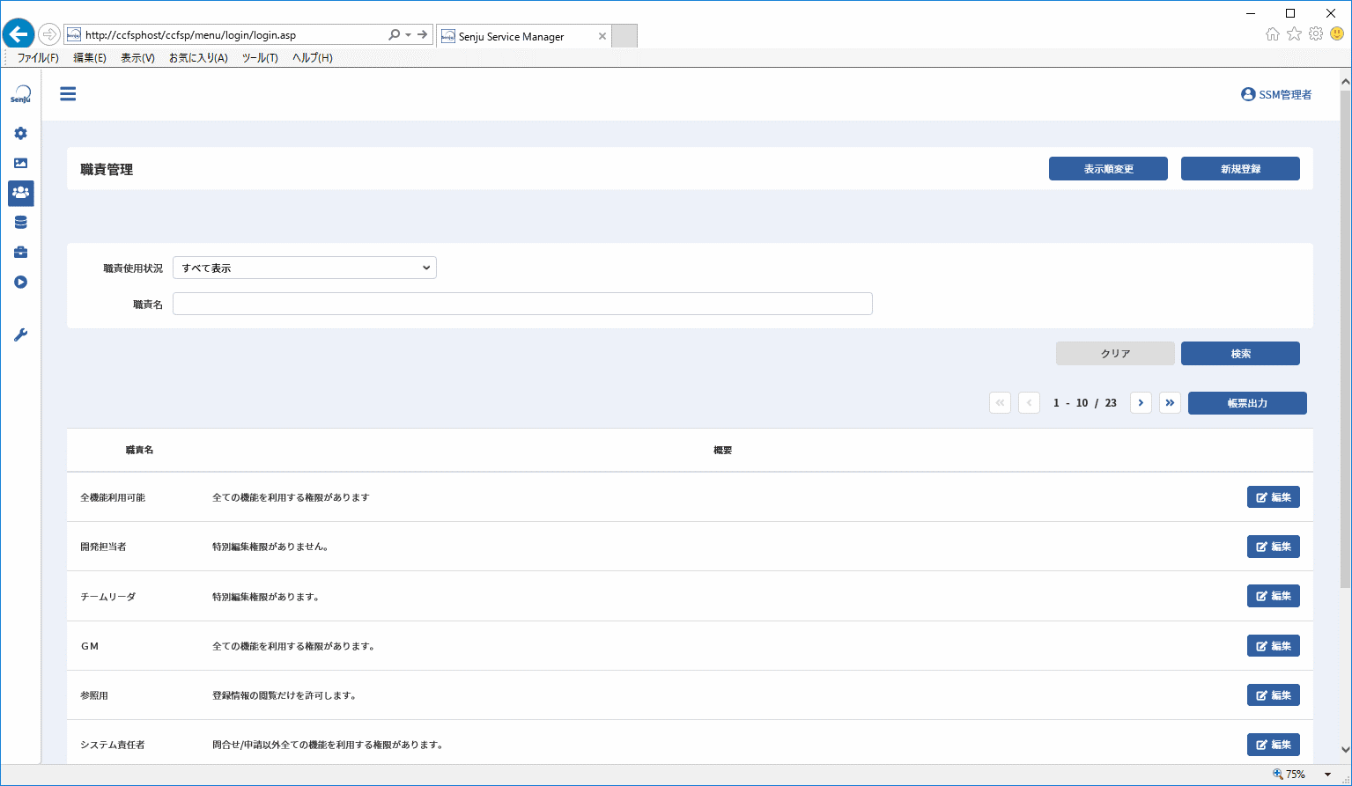Open the ファイル(F) menu
The height and width of the screenshot is (786, 1352).
coord(38,58)
